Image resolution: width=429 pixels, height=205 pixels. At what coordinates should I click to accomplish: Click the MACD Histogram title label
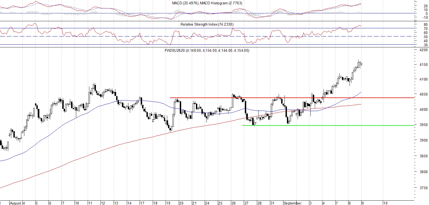tap(221, 3)
